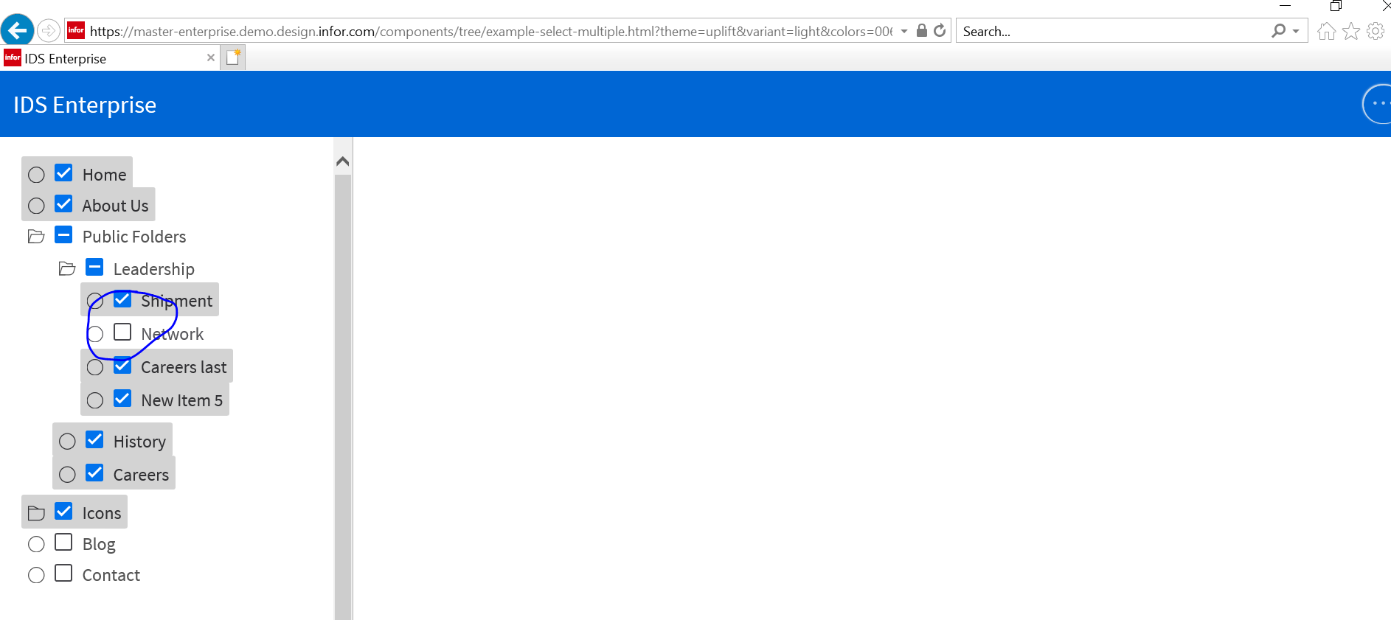Open the address bar history dropdown
1391x620 pixels.
click(904, 31)
